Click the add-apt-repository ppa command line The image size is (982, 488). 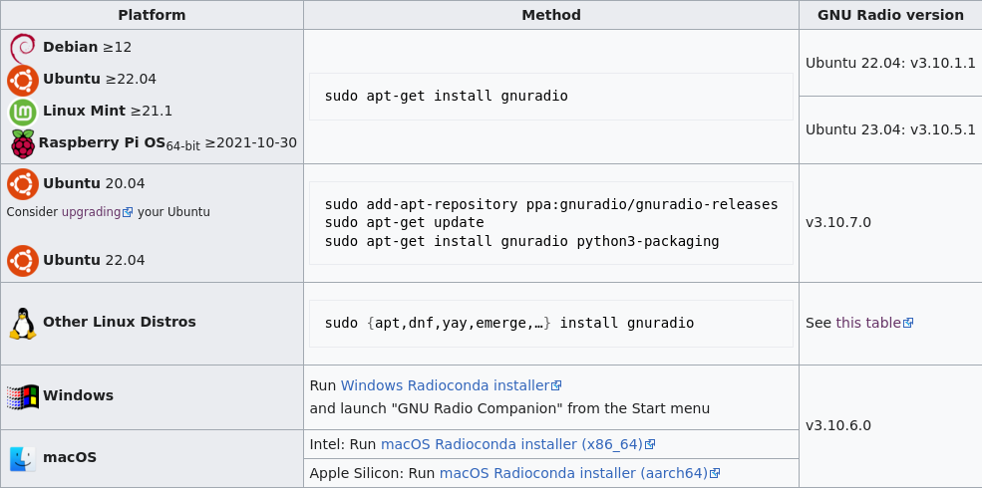551,204
